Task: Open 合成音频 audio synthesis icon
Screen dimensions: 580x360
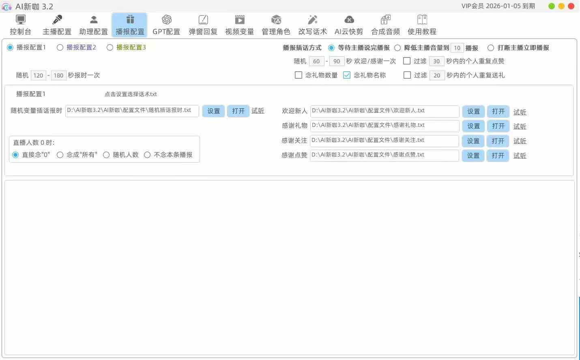Action: pos(385,20)
